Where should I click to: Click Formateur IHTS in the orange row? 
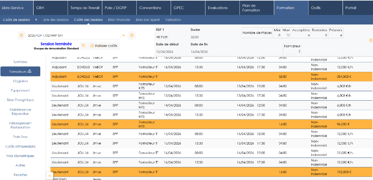147,124
